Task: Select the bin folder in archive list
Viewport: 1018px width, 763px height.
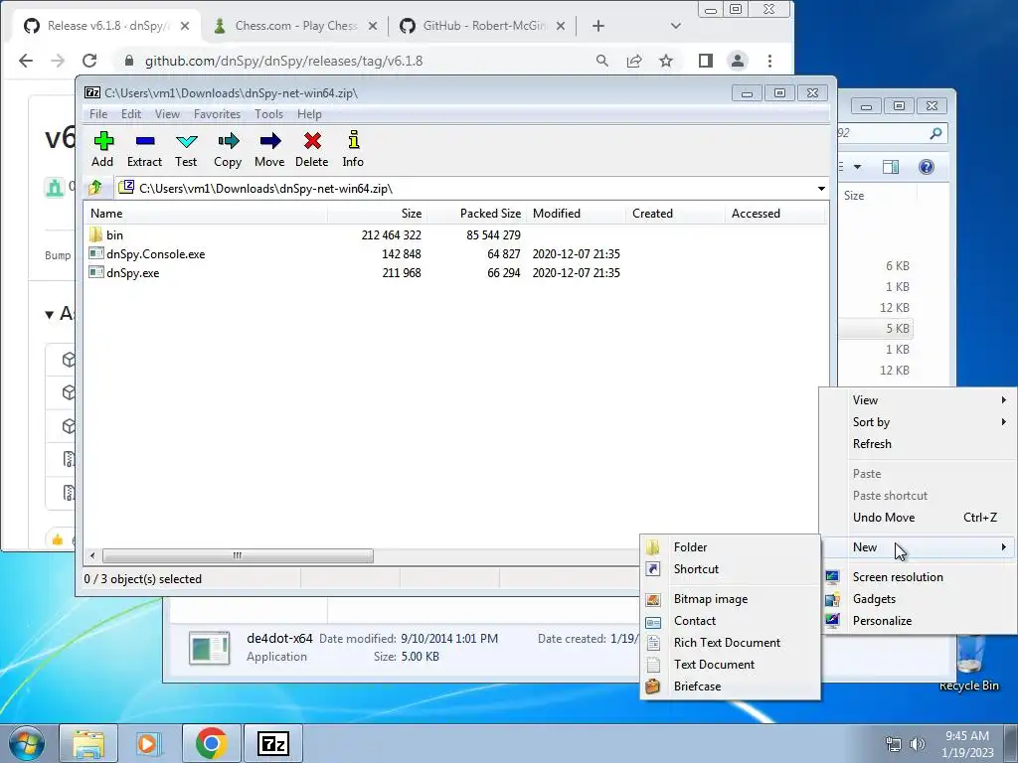Action: (x=114, y=234)
